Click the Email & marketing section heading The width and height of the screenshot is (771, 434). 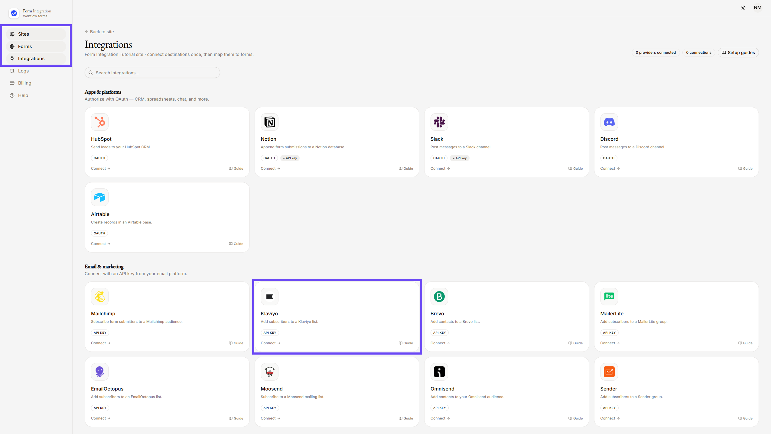click(x=104, y=266)
